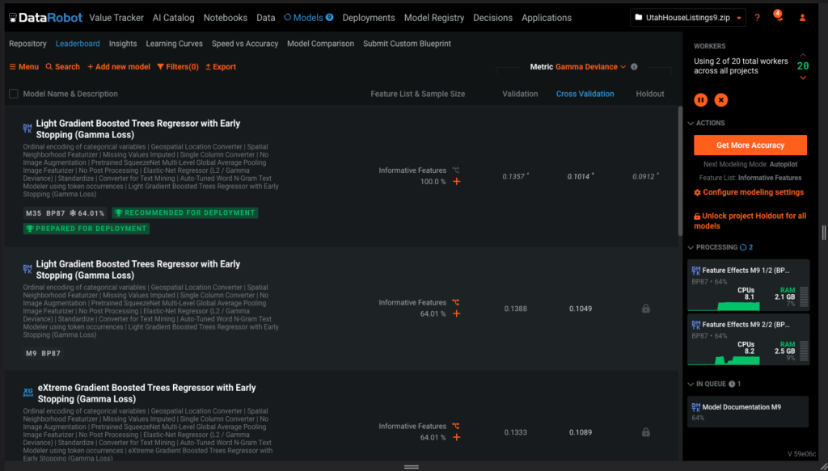Screen dimensions: 828x471
Task: Sort by the Cross Validation column
Action: point(585,94)
